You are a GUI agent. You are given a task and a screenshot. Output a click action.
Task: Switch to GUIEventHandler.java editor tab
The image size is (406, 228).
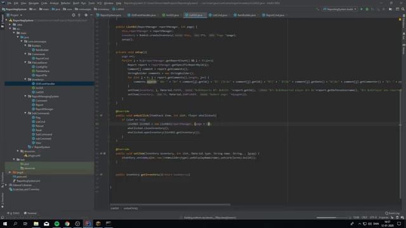pos(141,15)
